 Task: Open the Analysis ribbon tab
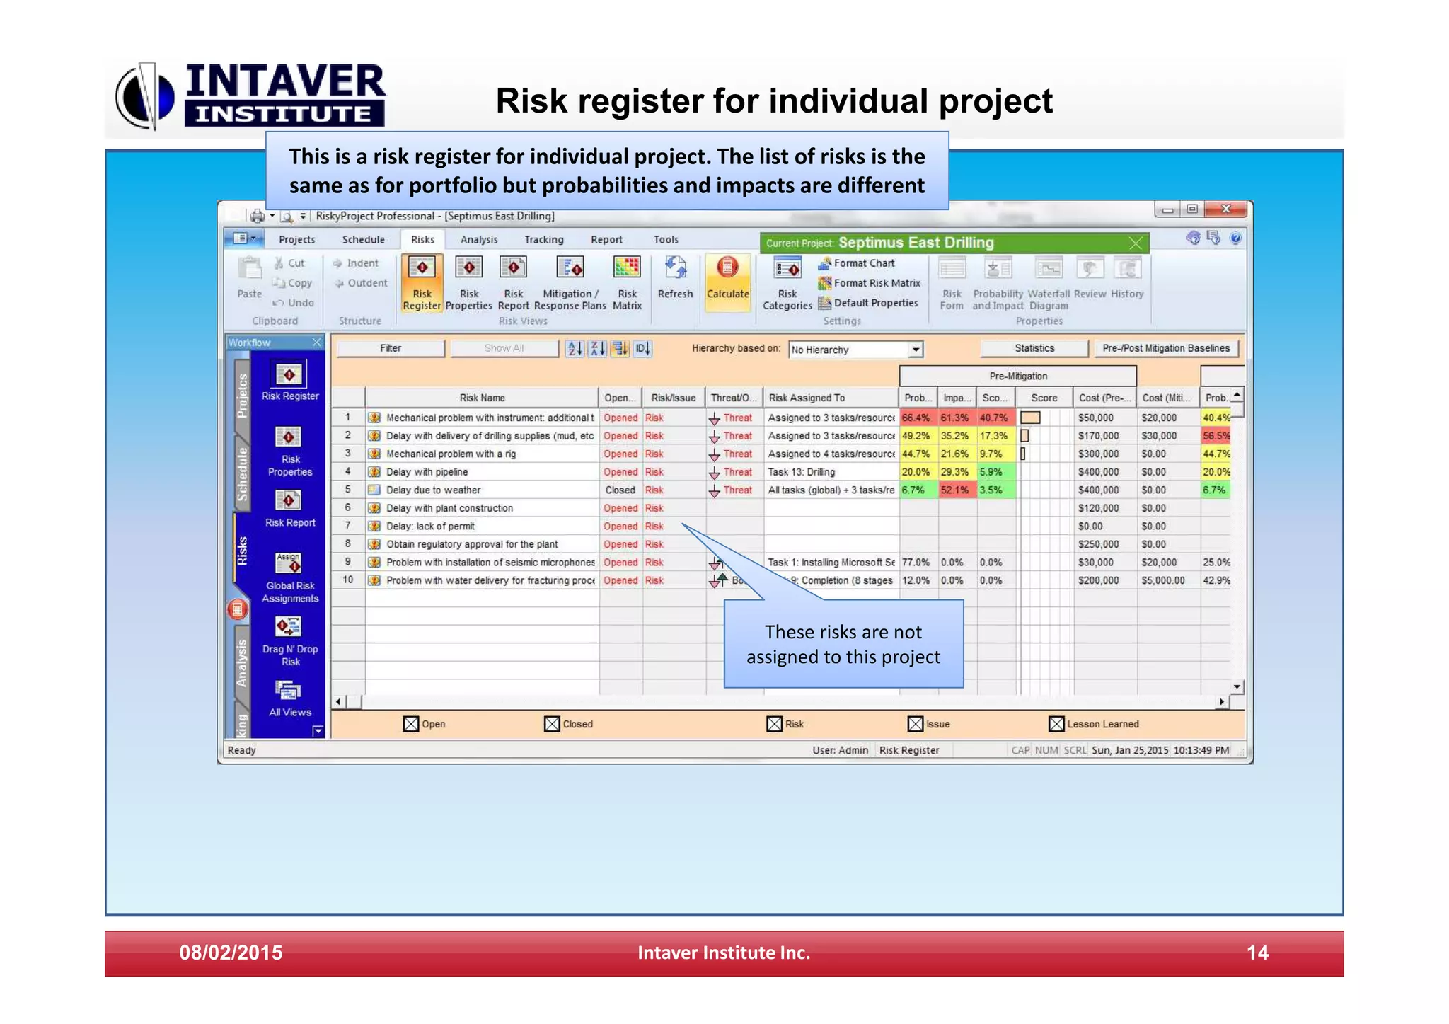click(479, 240)
